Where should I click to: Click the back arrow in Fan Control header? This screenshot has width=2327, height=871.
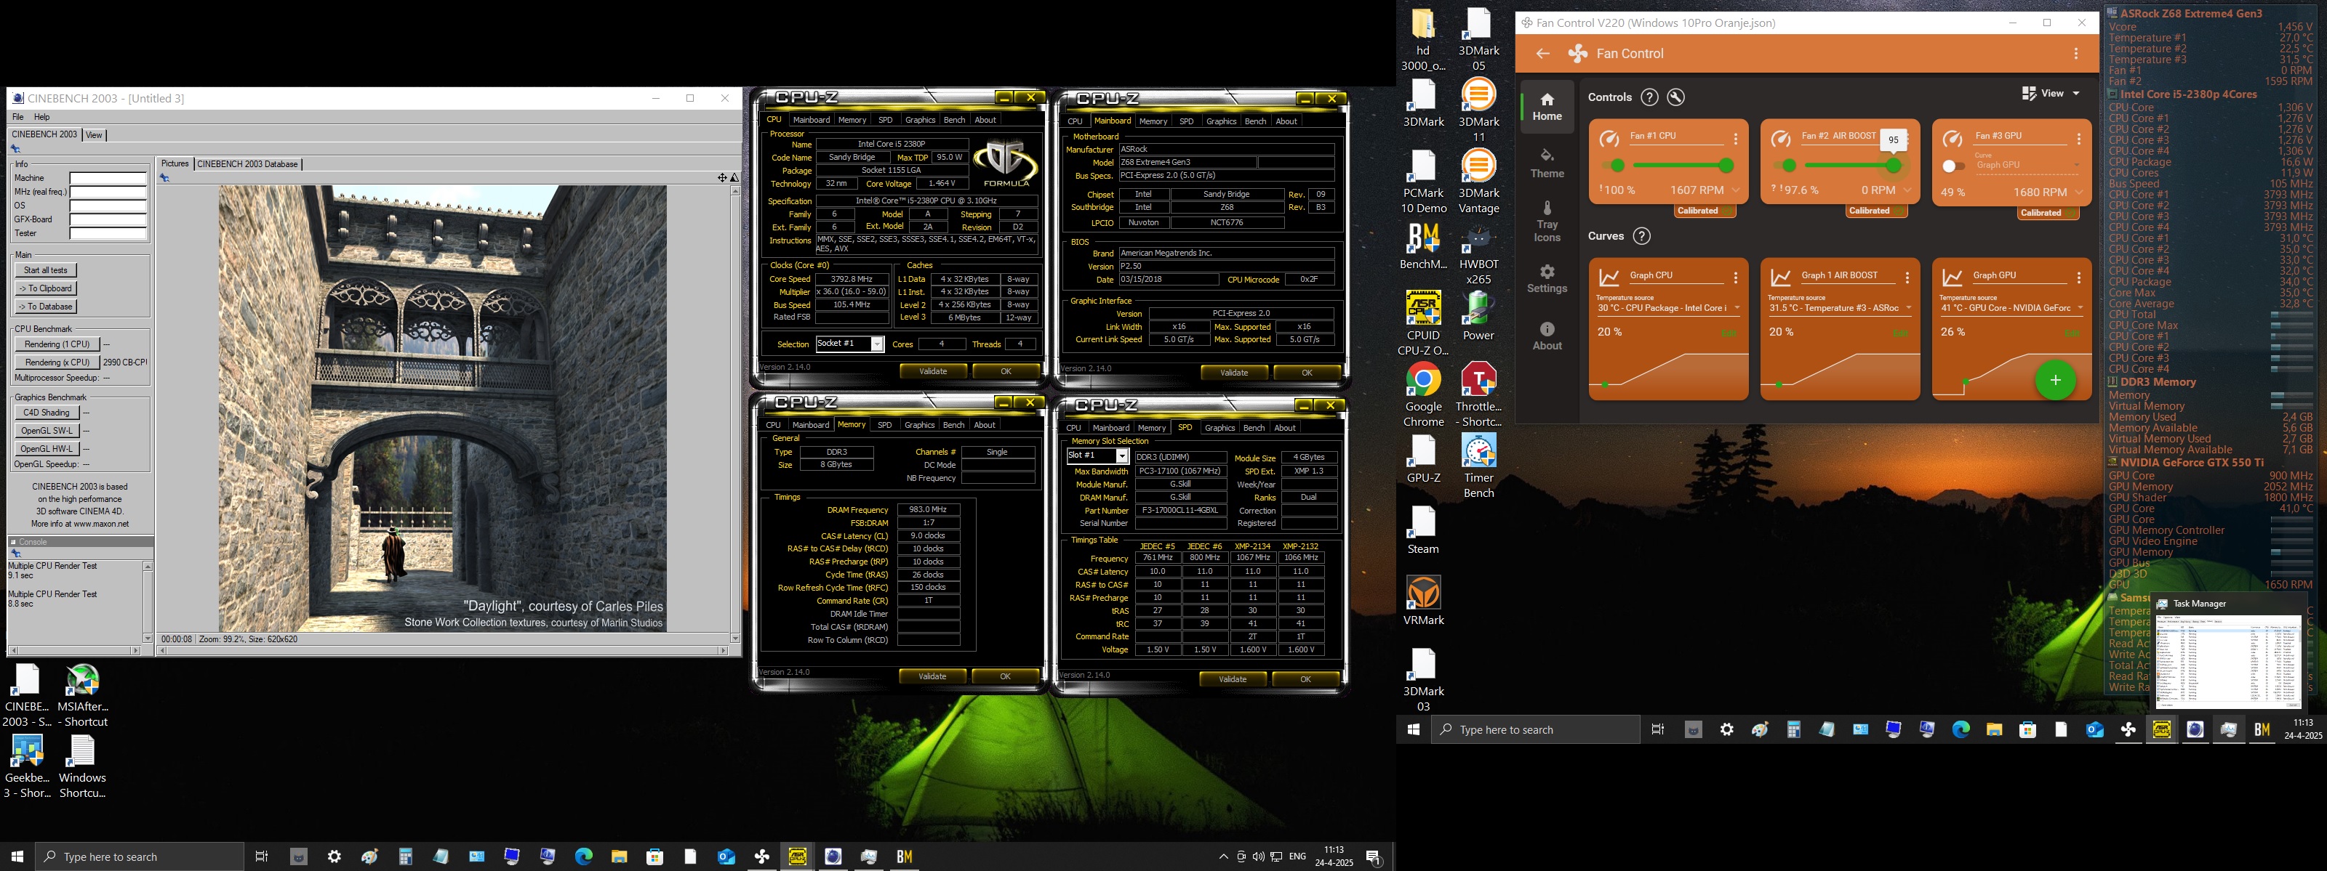coord(1543,53)
